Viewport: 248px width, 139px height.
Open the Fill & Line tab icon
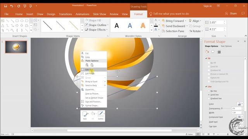tap(207, 52)
